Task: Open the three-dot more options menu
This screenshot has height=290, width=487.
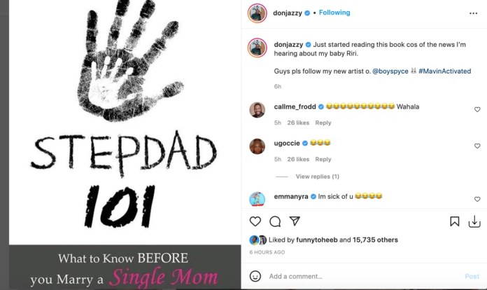Action: [x=473, y=13]
